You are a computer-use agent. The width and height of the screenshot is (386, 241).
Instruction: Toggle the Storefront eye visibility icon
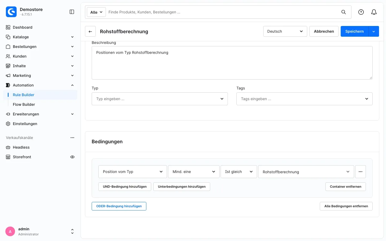point(72,157)
